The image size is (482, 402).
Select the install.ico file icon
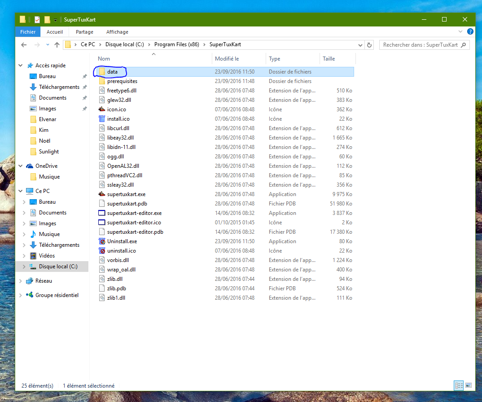102,118
